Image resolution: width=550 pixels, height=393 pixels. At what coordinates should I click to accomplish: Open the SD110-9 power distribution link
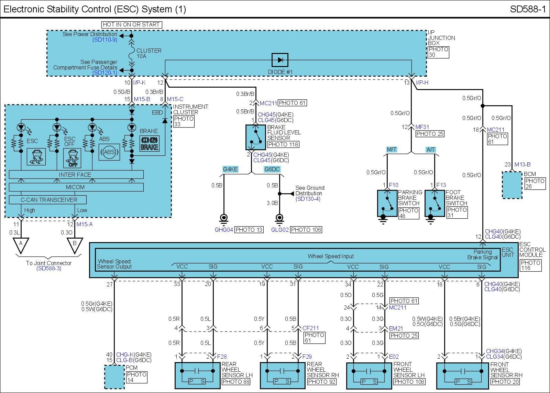104,40
